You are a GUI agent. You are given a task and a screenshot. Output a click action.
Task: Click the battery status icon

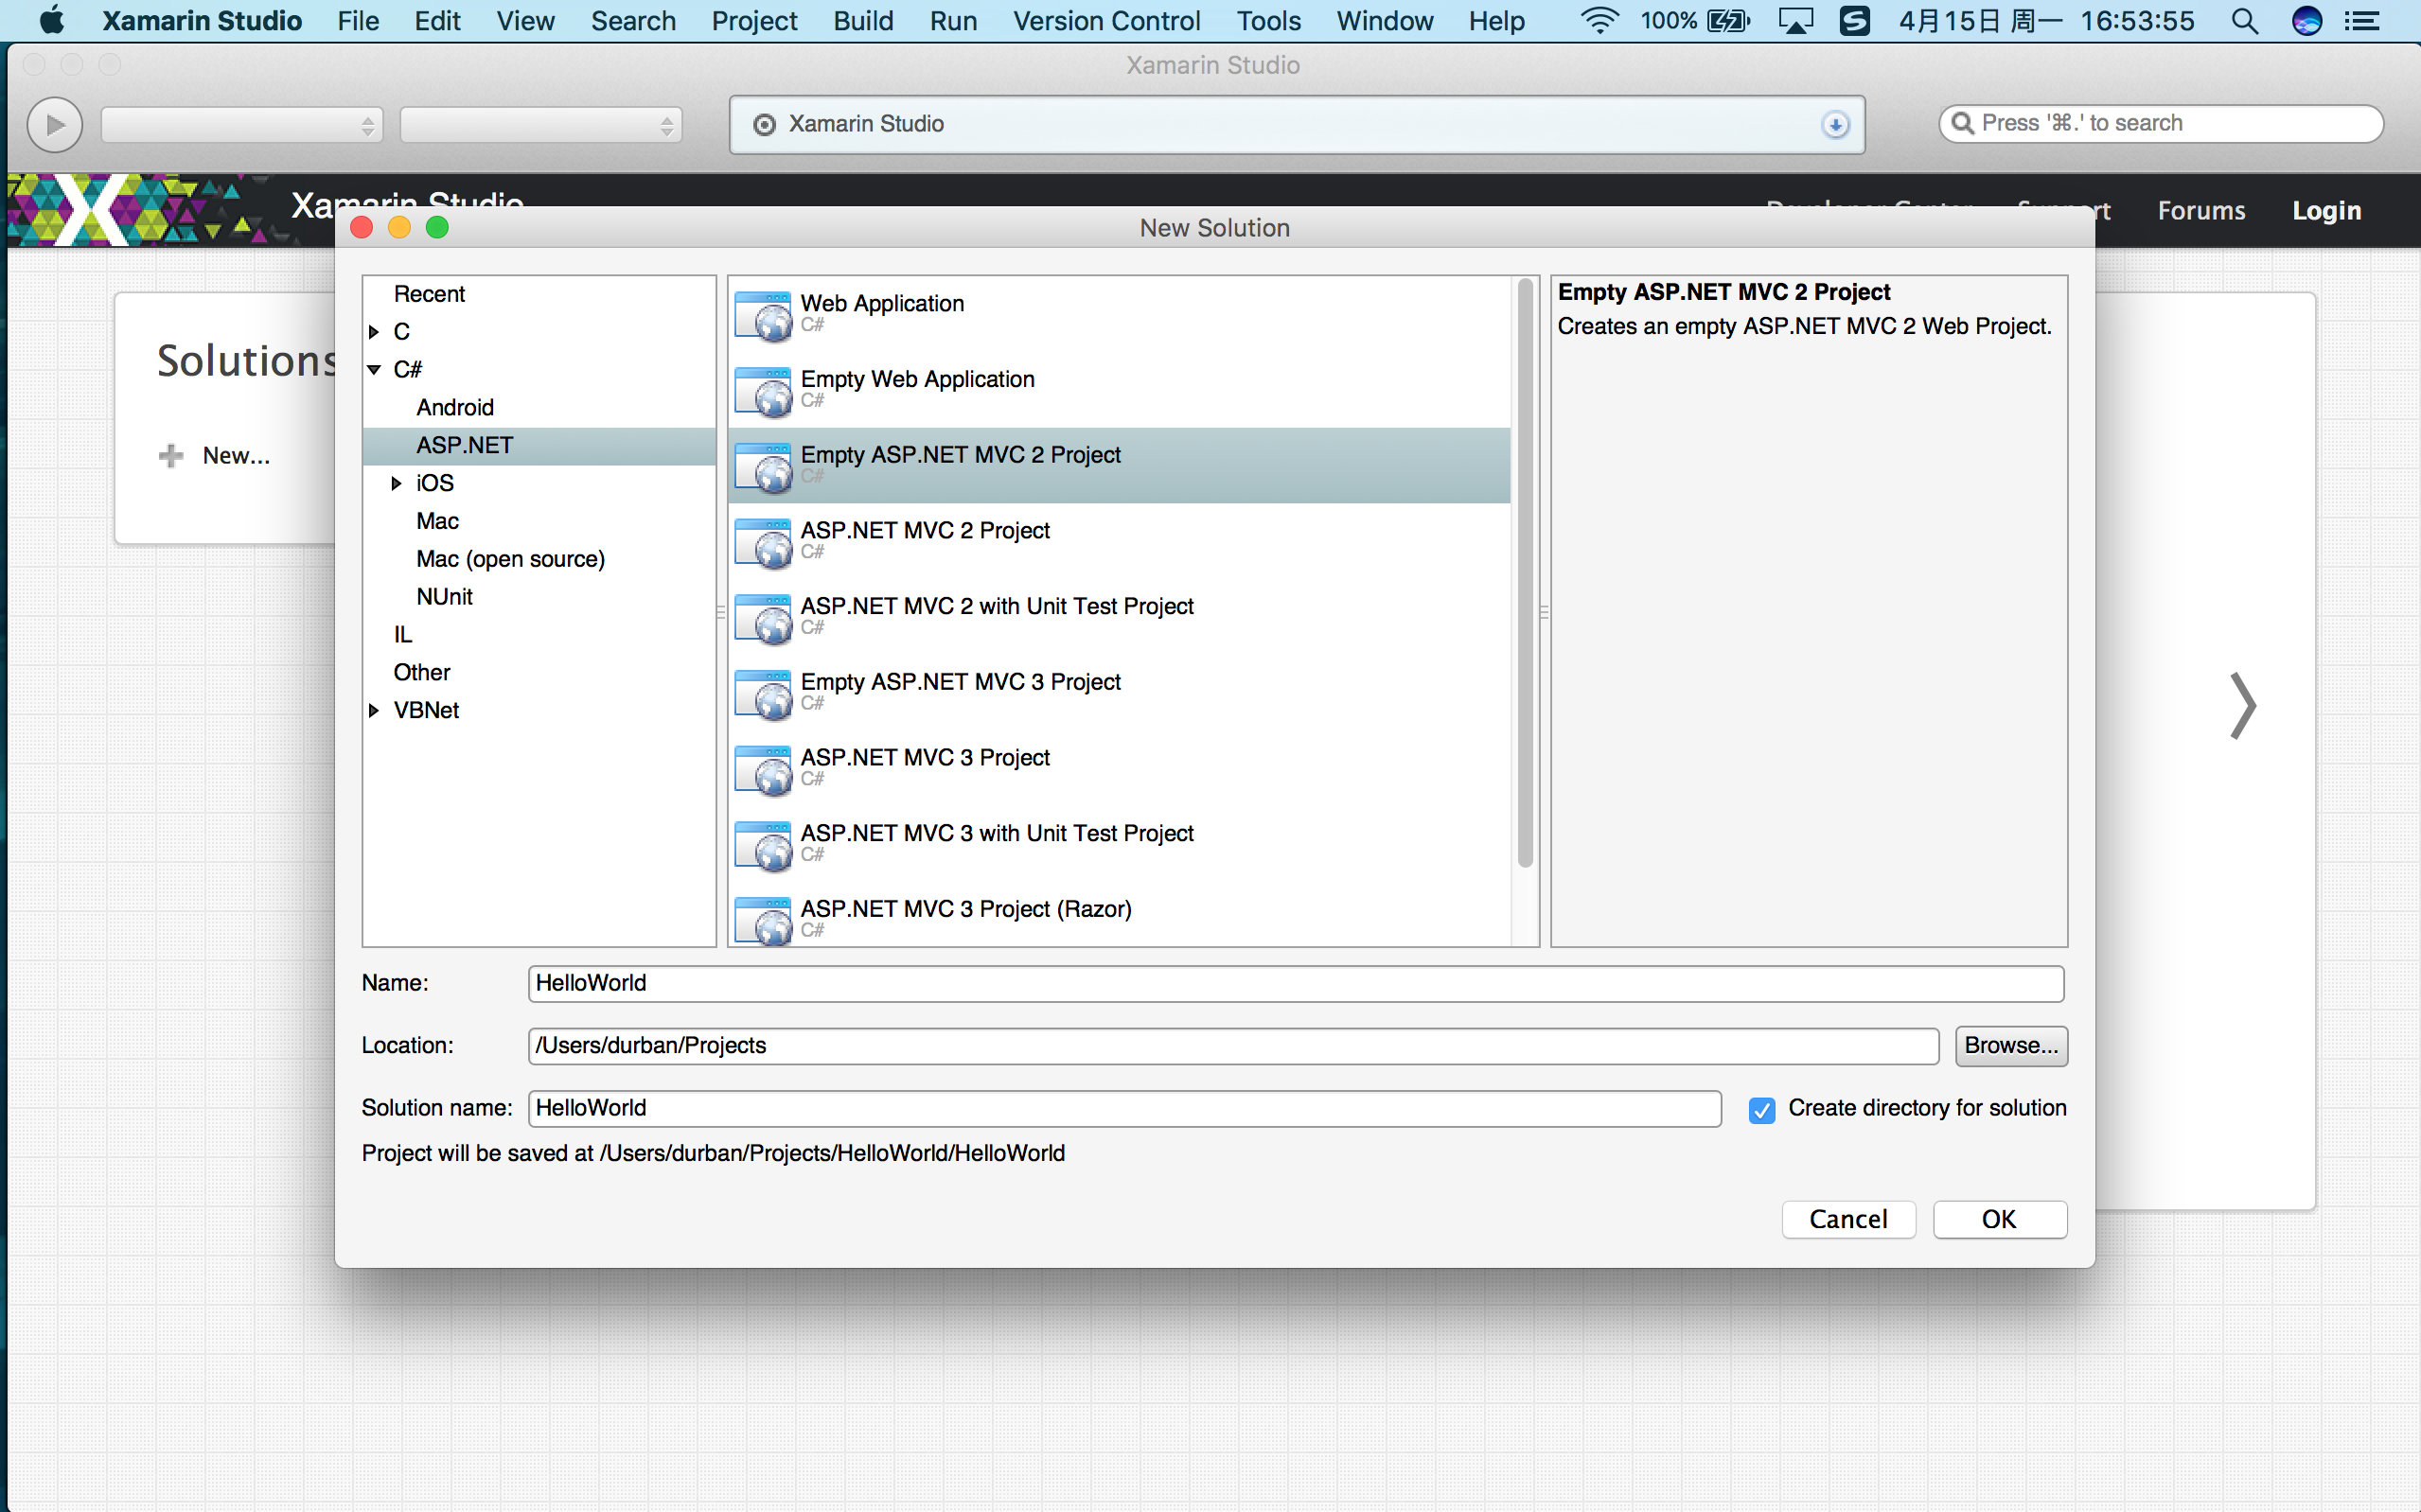point(1729,21)
